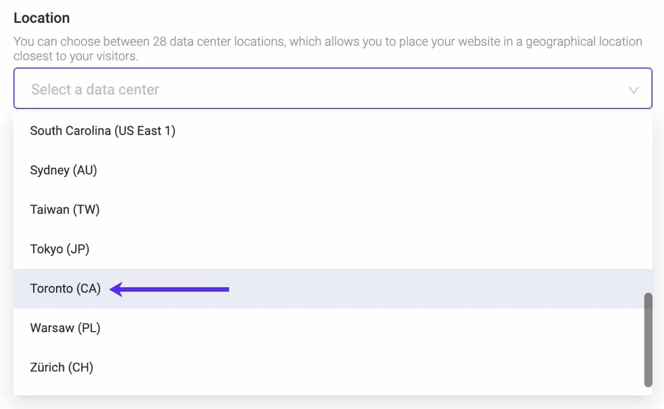Click the highlighted row's empty right side
664x409 pixels.
click(x=443, y=288)
